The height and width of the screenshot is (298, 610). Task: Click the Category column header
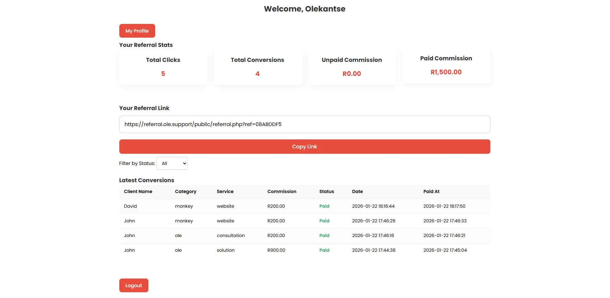(x=186, y=191)
